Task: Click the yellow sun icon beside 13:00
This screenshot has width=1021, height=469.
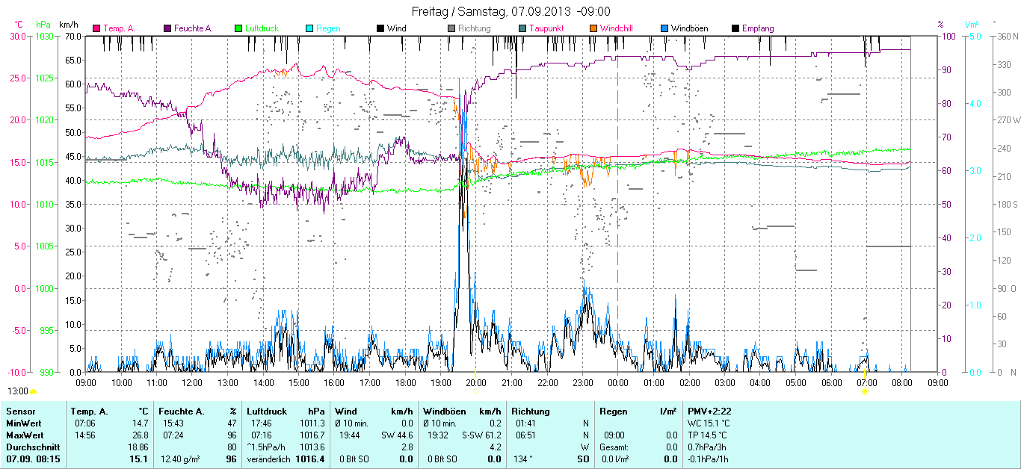Action: click(33, 391)
